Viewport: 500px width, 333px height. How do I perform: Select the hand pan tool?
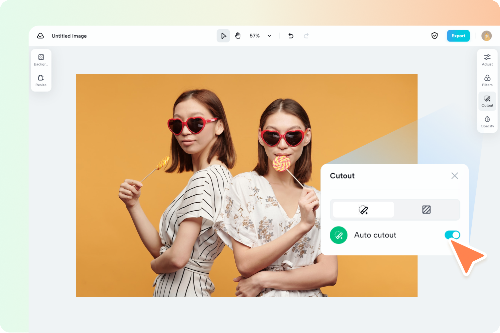pyautogui.click(x=238, y=35)
